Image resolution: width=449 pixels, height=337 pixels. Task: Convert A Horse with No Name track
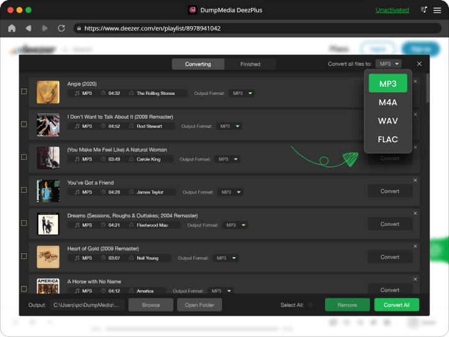pyautogui.click(x=390, y=289)
